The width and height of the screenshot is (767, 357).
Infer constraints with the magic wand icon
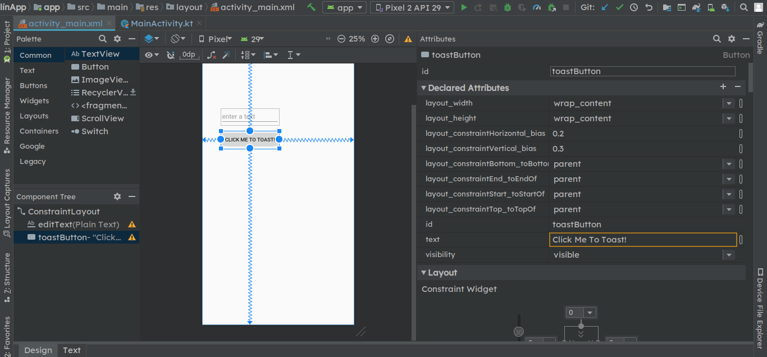tap(227, 54)
